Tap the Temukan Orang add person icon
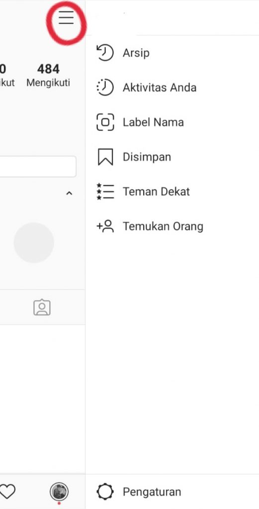Screen dimensions: 259x509 click(105, 226)
